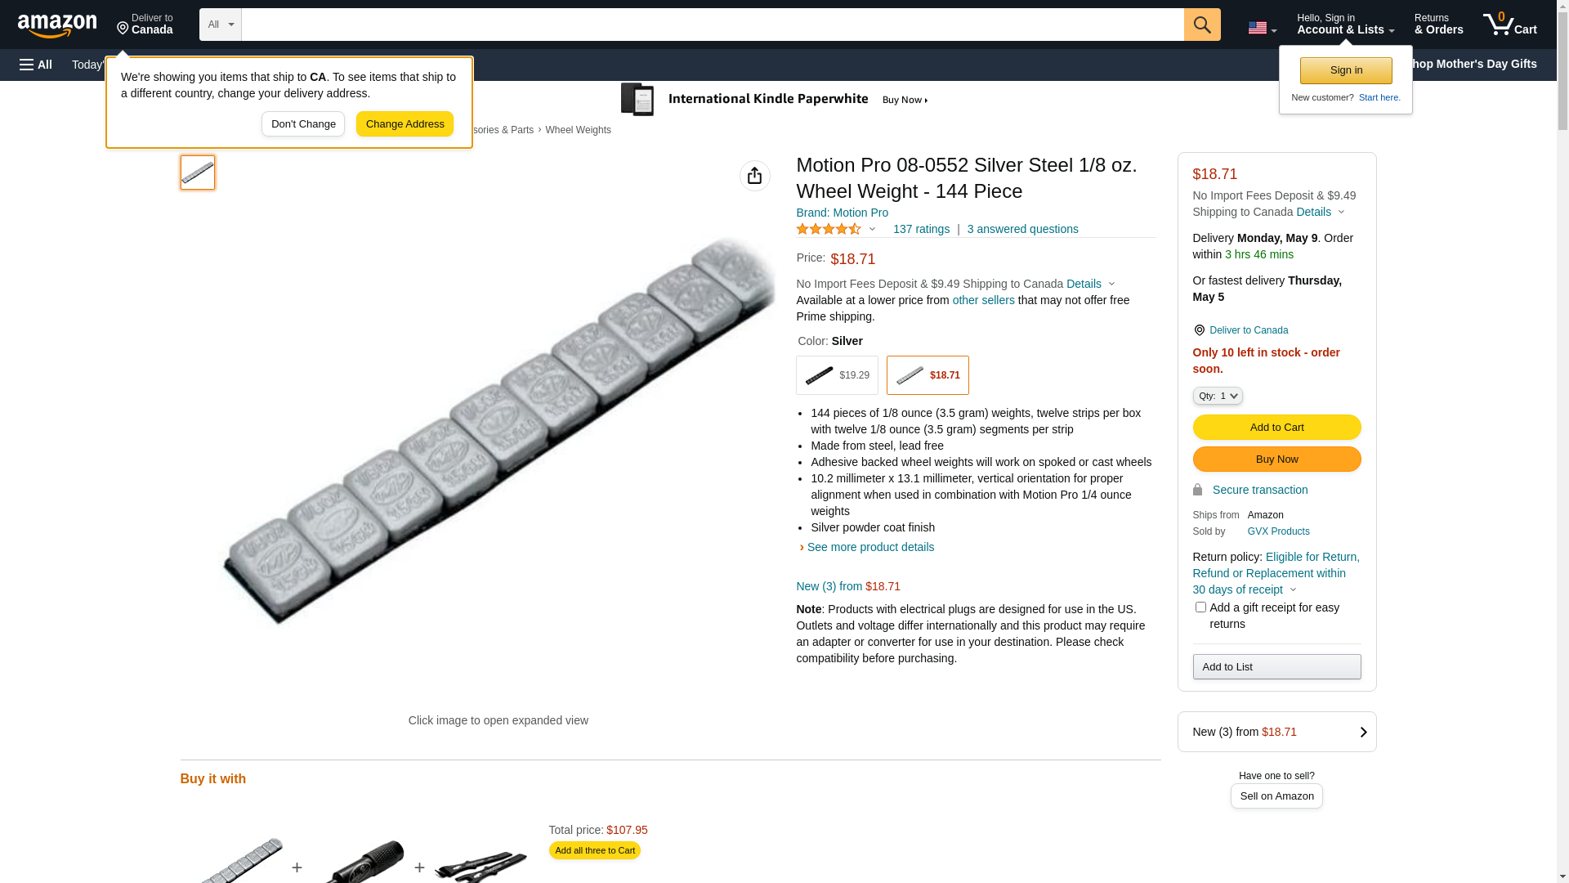Screen dimensions: 1569x883
Task: Open the Qty quantity dropdown
Action: point(1218,396)
